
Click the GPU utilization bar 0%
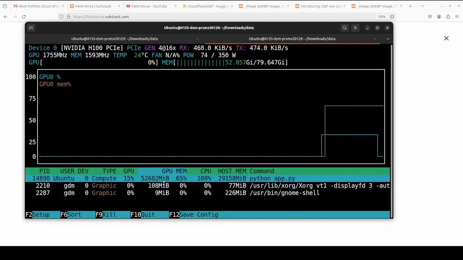pyautogui.click(x=93, y=62)
